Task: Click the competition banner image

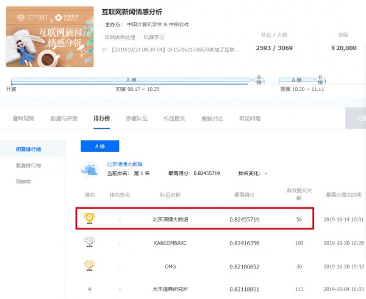Action: (50, 37)
